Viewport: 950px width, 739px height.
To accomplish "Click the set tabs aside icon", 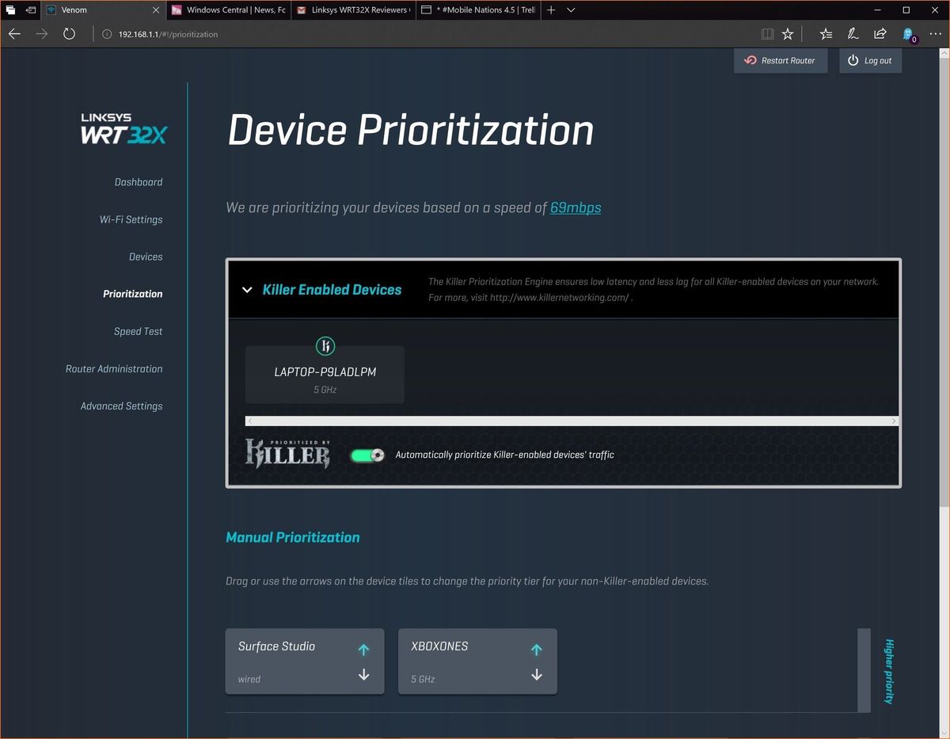I will pyautogui.click(x=31, y=10).
